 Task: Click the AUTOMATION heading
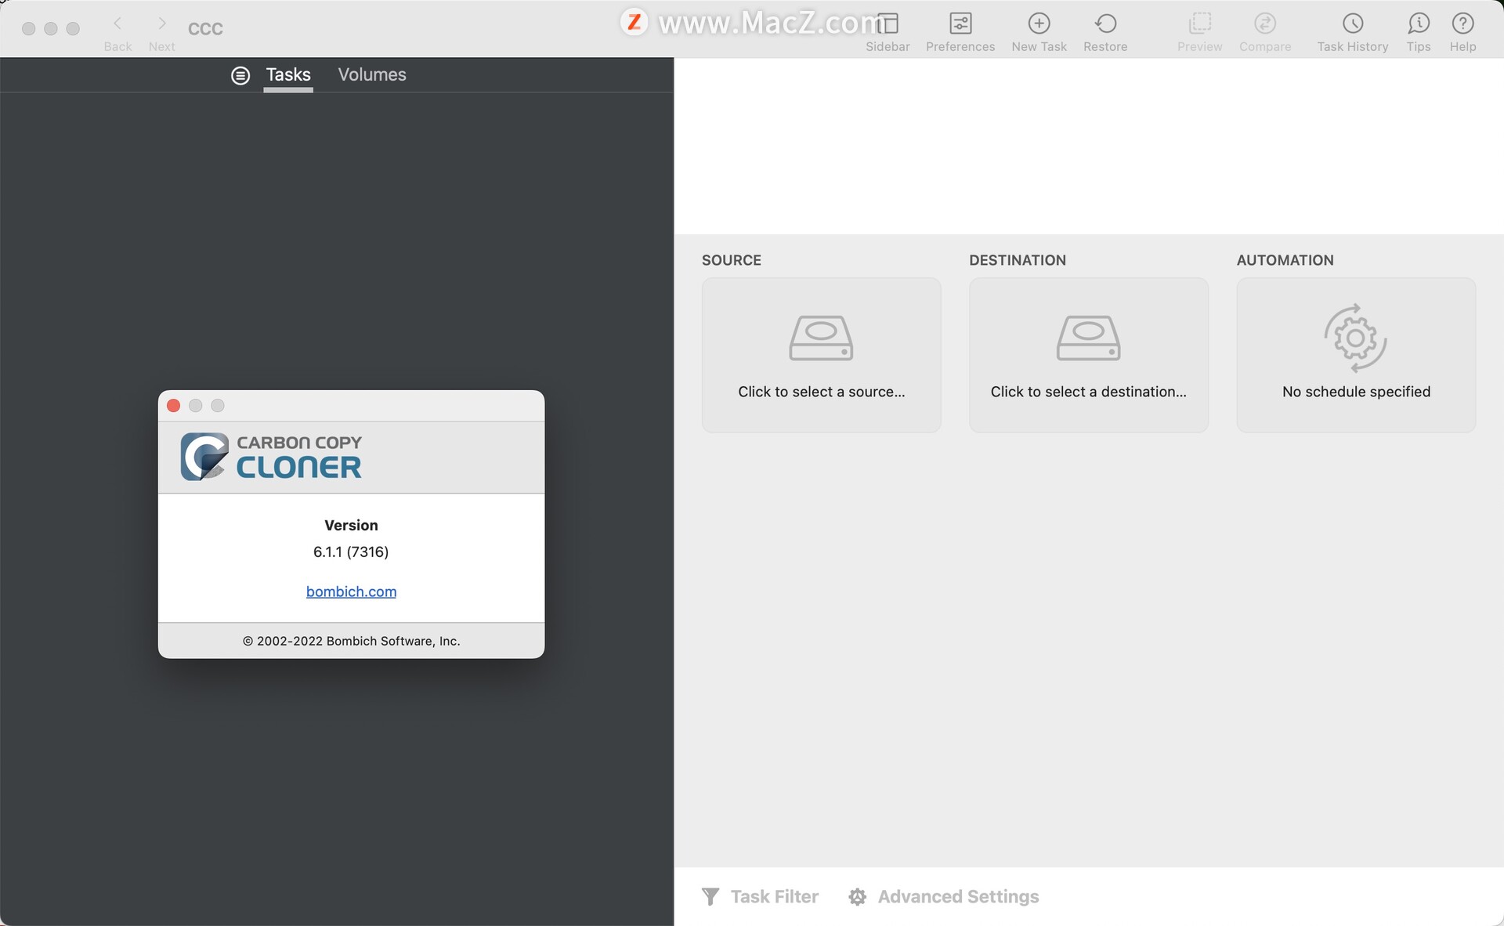click(x=1285, y=260)
